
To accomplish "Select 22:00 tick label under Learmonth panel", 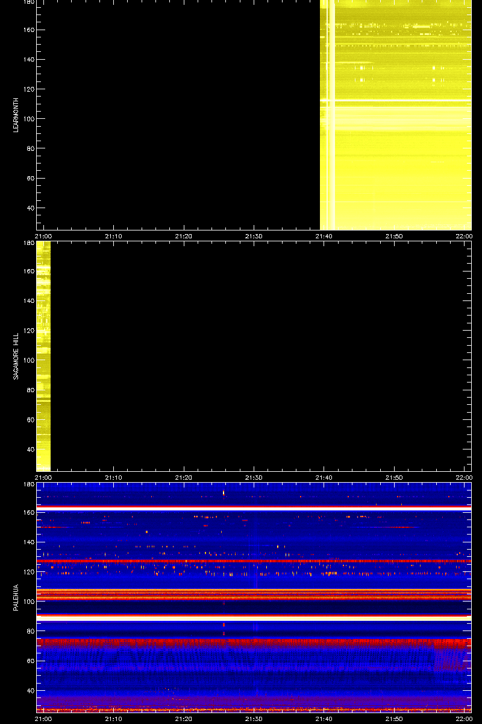I will point(464,237).
